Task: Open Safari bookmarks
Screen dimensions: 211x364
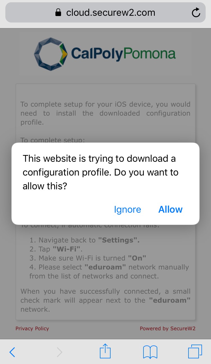Action: click(x=150, y=352)
